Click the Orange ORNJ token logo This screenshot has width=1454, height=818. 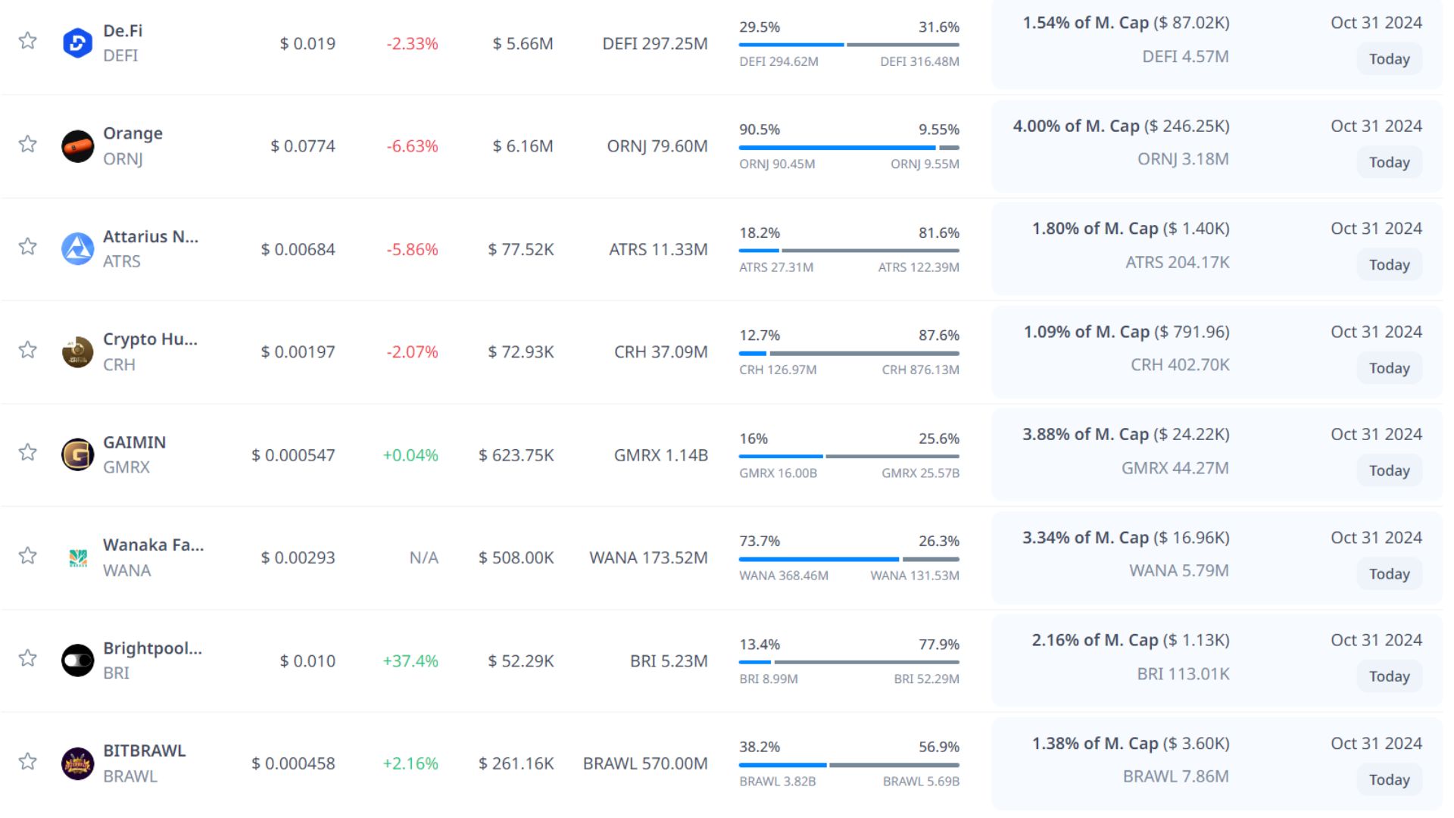[x=77, y=146]
